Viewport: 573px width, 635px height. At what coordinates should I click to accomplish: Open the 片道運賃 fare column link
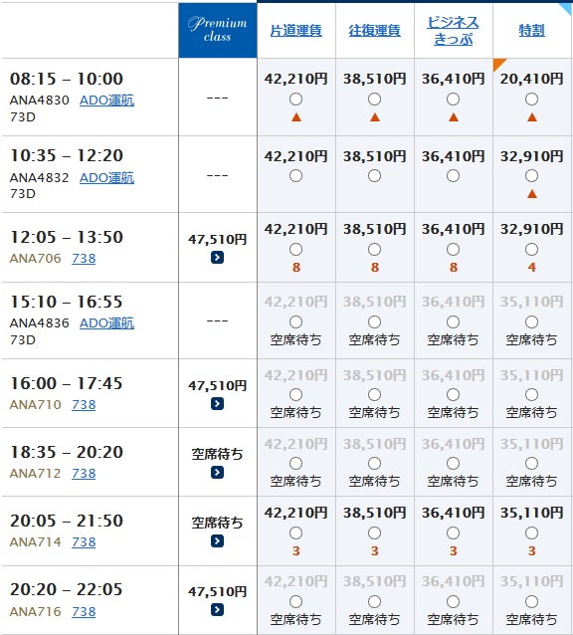coord(295,31)
